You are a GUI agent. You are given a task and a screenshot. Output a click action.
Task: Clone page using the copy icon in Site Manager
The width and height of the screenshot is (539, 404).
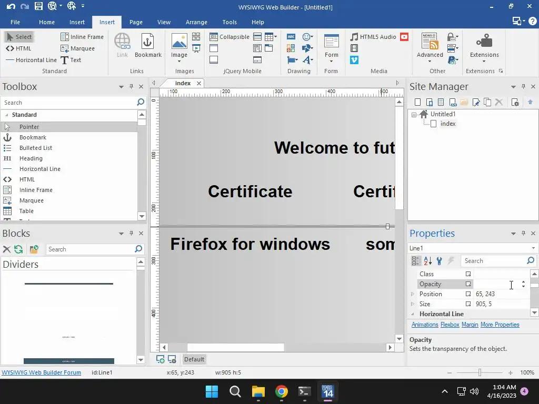coord(487,102)
